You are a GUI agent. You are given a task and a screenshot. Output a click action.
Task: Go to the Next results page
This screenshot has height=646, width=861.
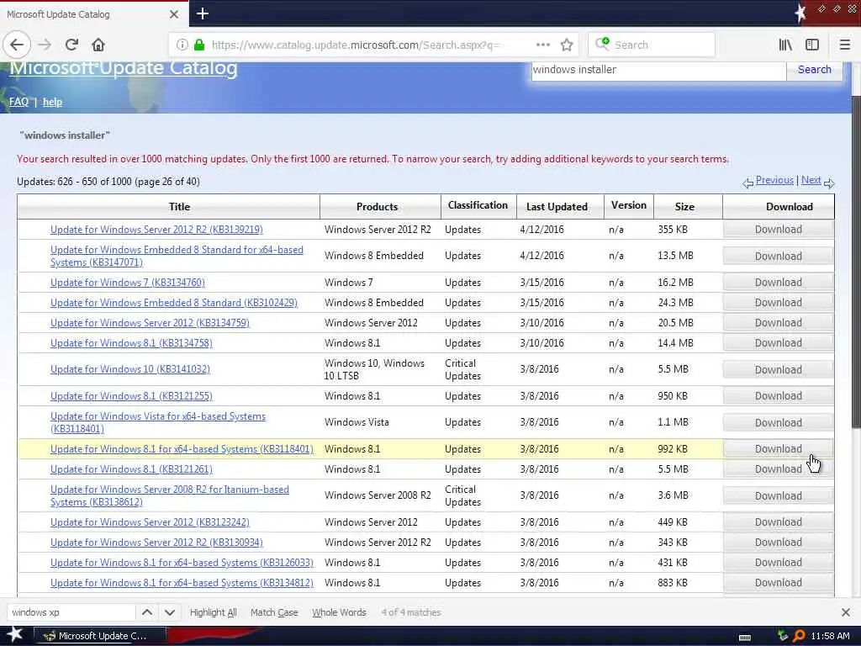coord(811,180)
